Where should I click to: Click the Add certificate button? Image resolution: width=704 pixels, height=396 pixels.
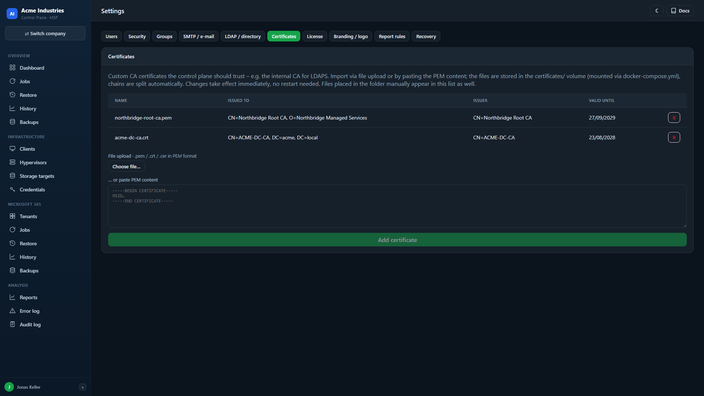coord(397,240)
